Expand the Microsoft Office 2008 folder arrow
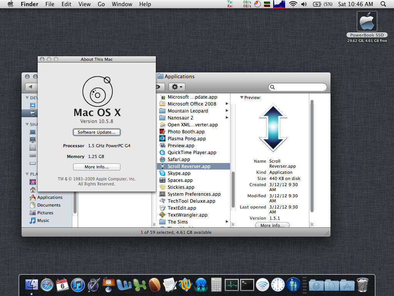Screen dimensions: 394x296 point(227,104)
